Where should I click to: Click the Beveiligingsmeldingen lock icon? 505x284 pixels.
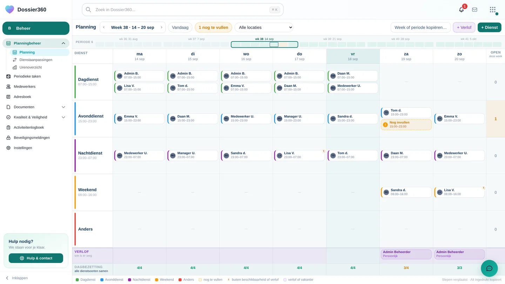(x=8, y=138)
